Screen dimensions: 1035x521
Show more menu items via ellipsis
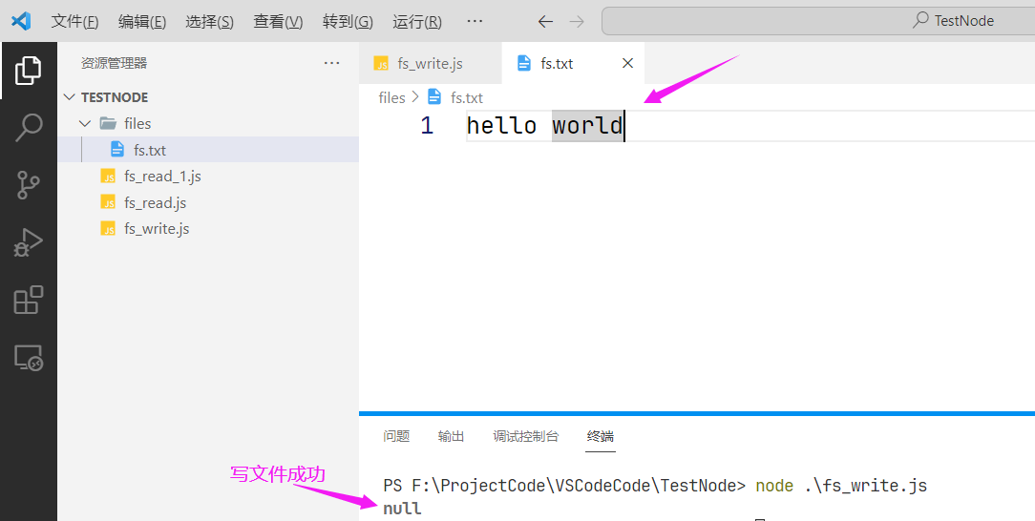pyautogui.click(x=475, y=21)
